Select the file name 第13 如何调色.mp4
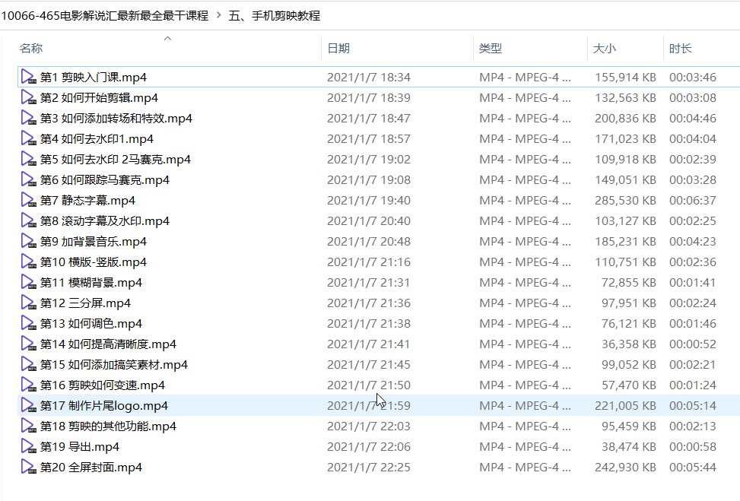This screenshot has height=501, width=740. tap(91, 323)
